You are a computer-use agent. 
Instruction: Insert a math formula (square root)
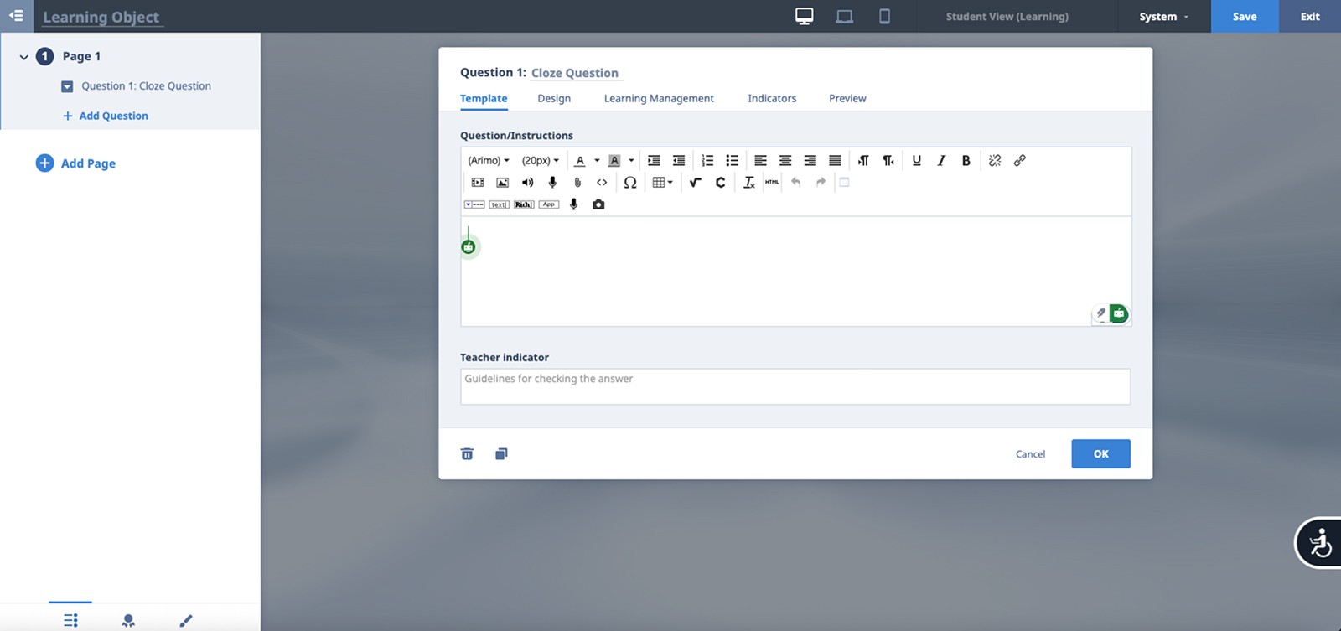pos(695,182)
